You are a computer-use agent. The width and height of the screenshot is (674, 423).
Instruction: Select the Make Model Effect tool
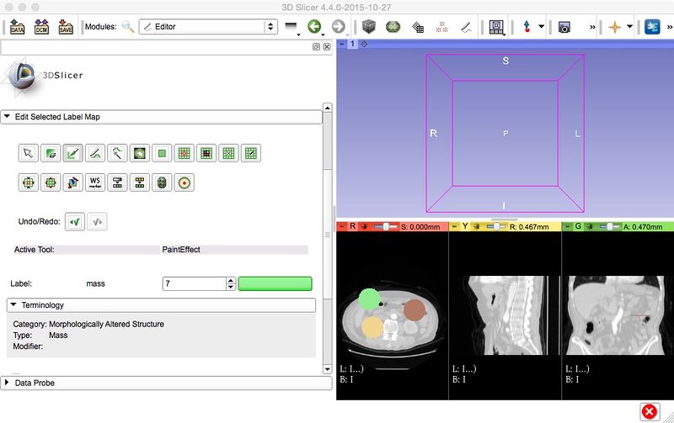[162, 182]
